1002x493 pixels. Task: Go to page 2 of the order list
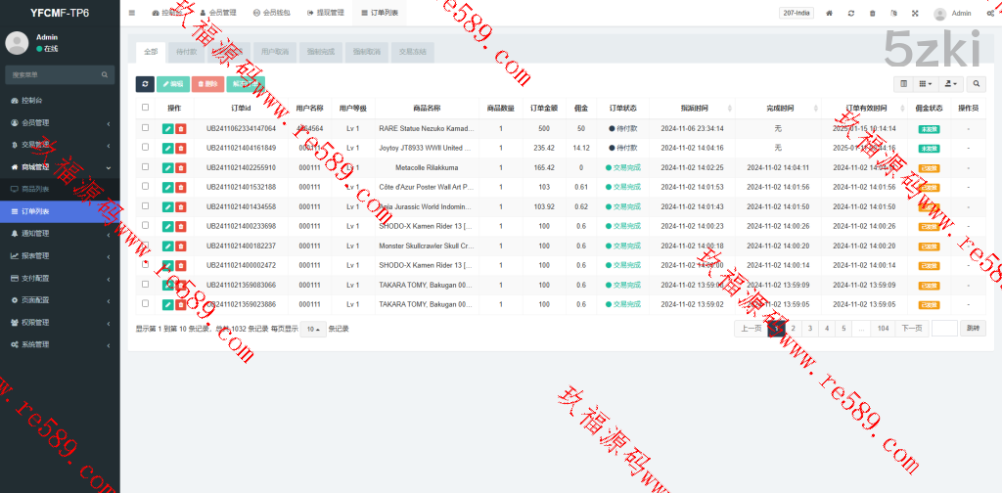[793, 329]
